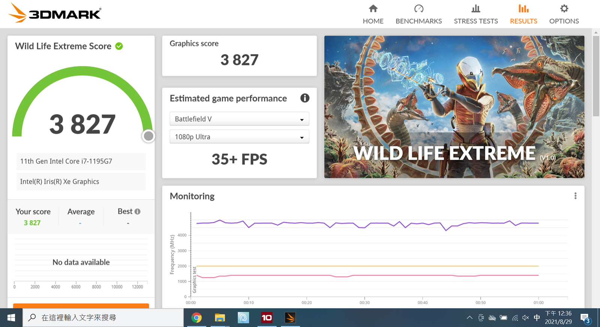Click the Wild Life Extreme banner image

(x=454, y=107)
